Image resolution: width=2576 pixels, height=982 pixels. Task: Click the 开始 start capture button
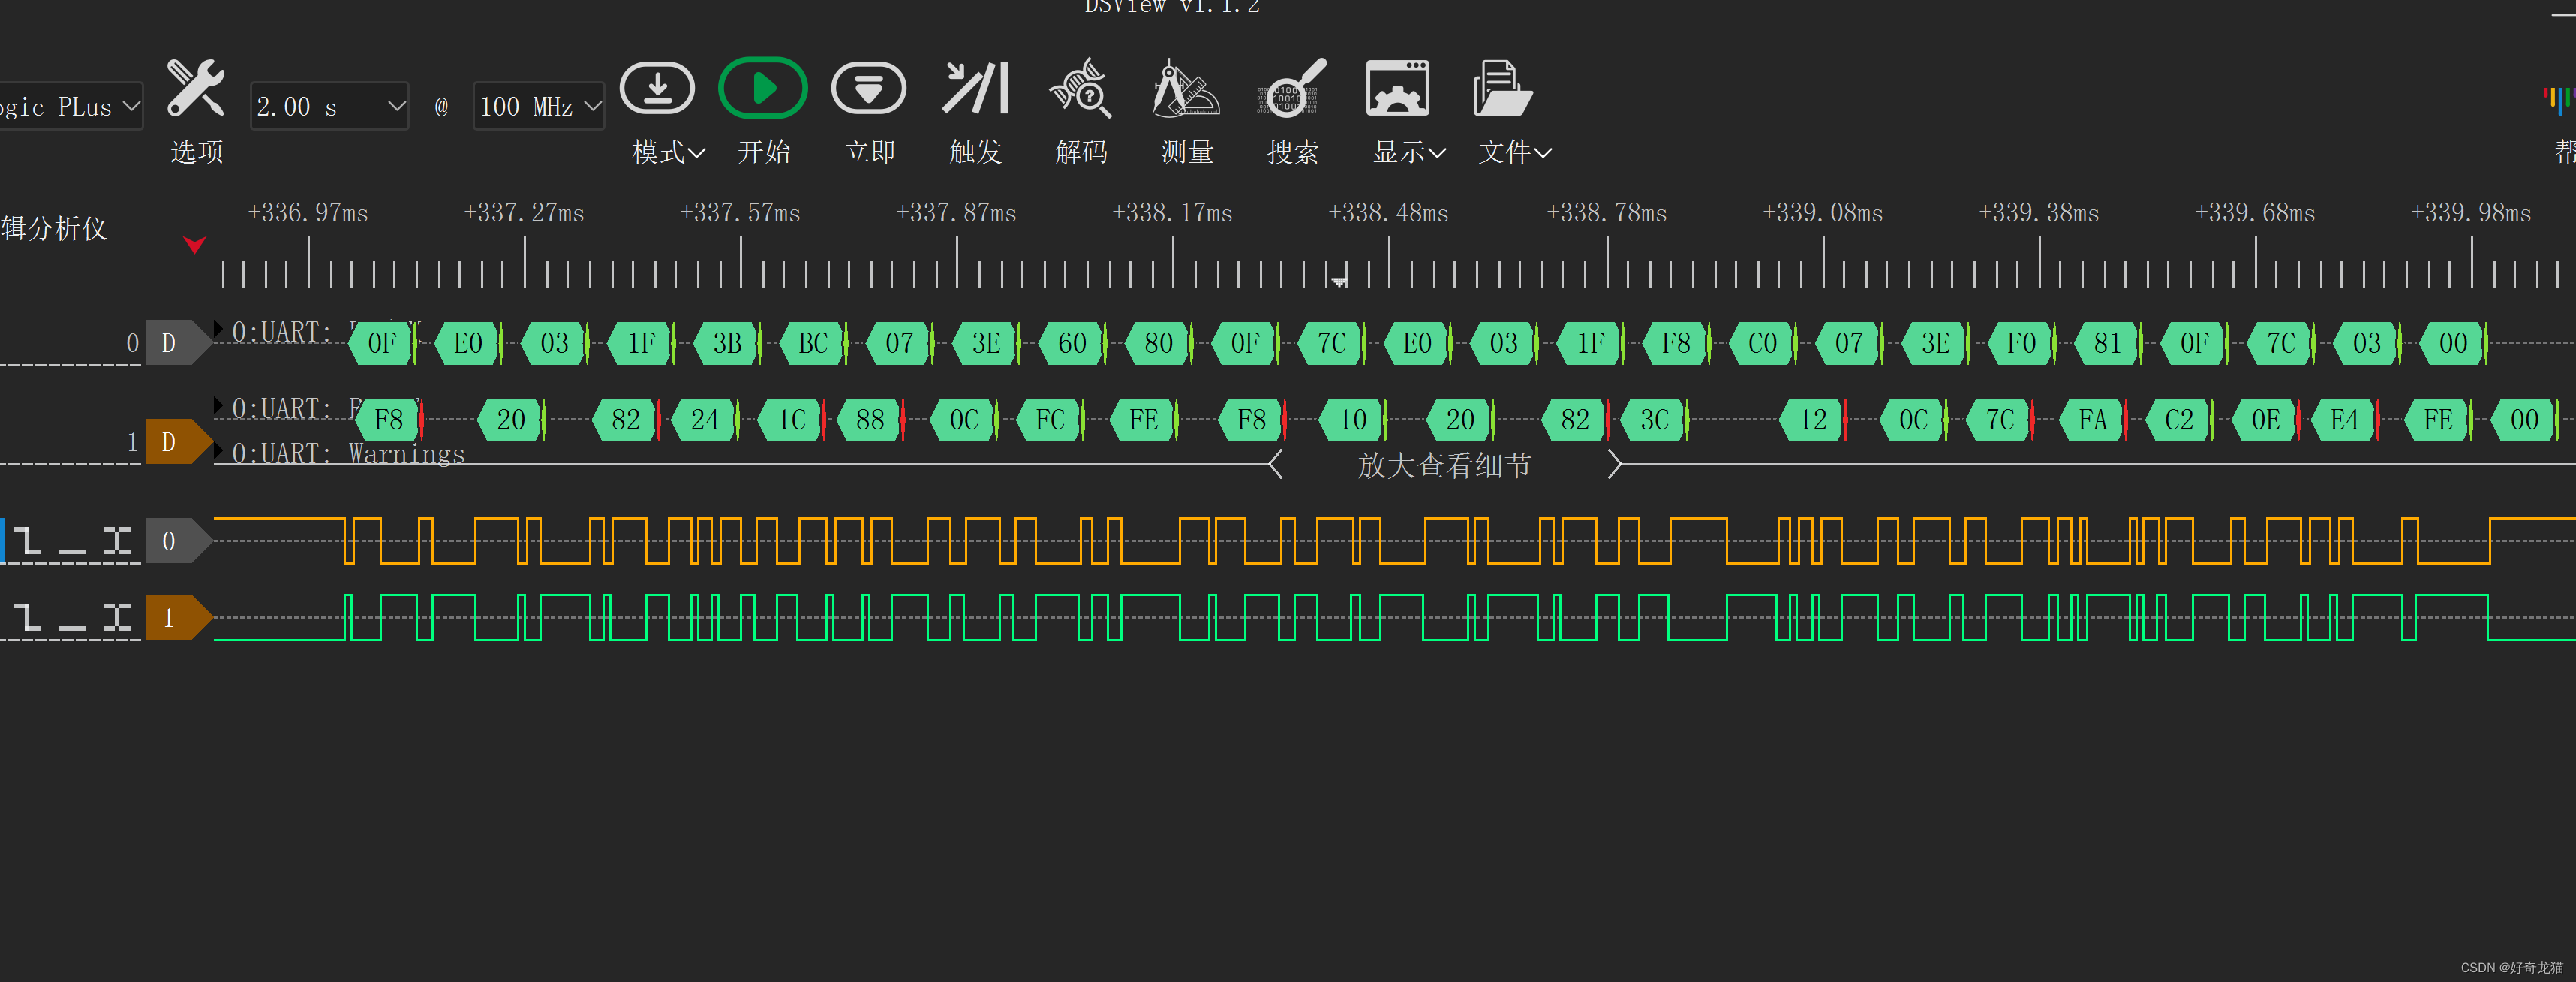pos(762,89)
